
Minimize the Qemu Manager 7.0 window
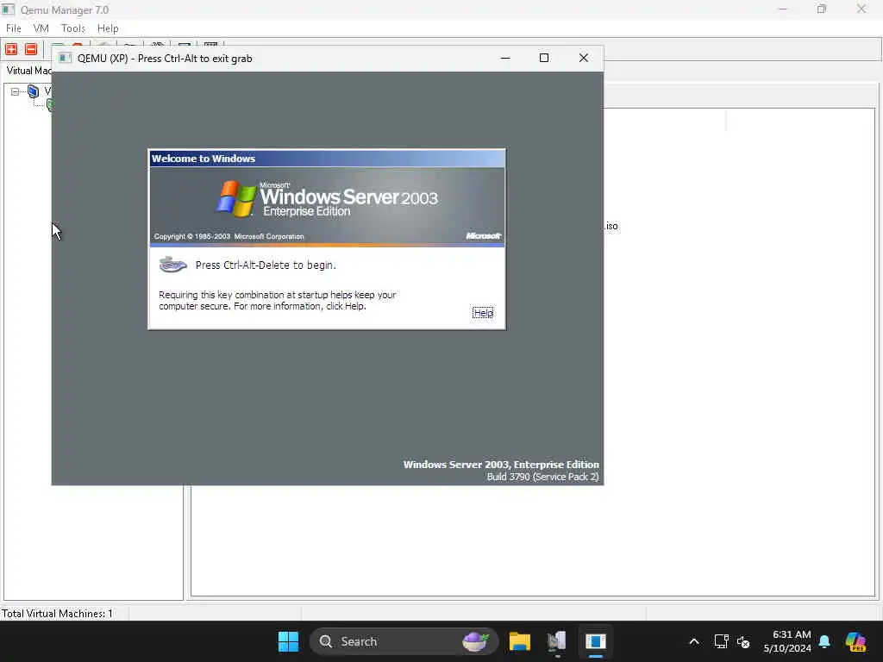tap(783, 9)
